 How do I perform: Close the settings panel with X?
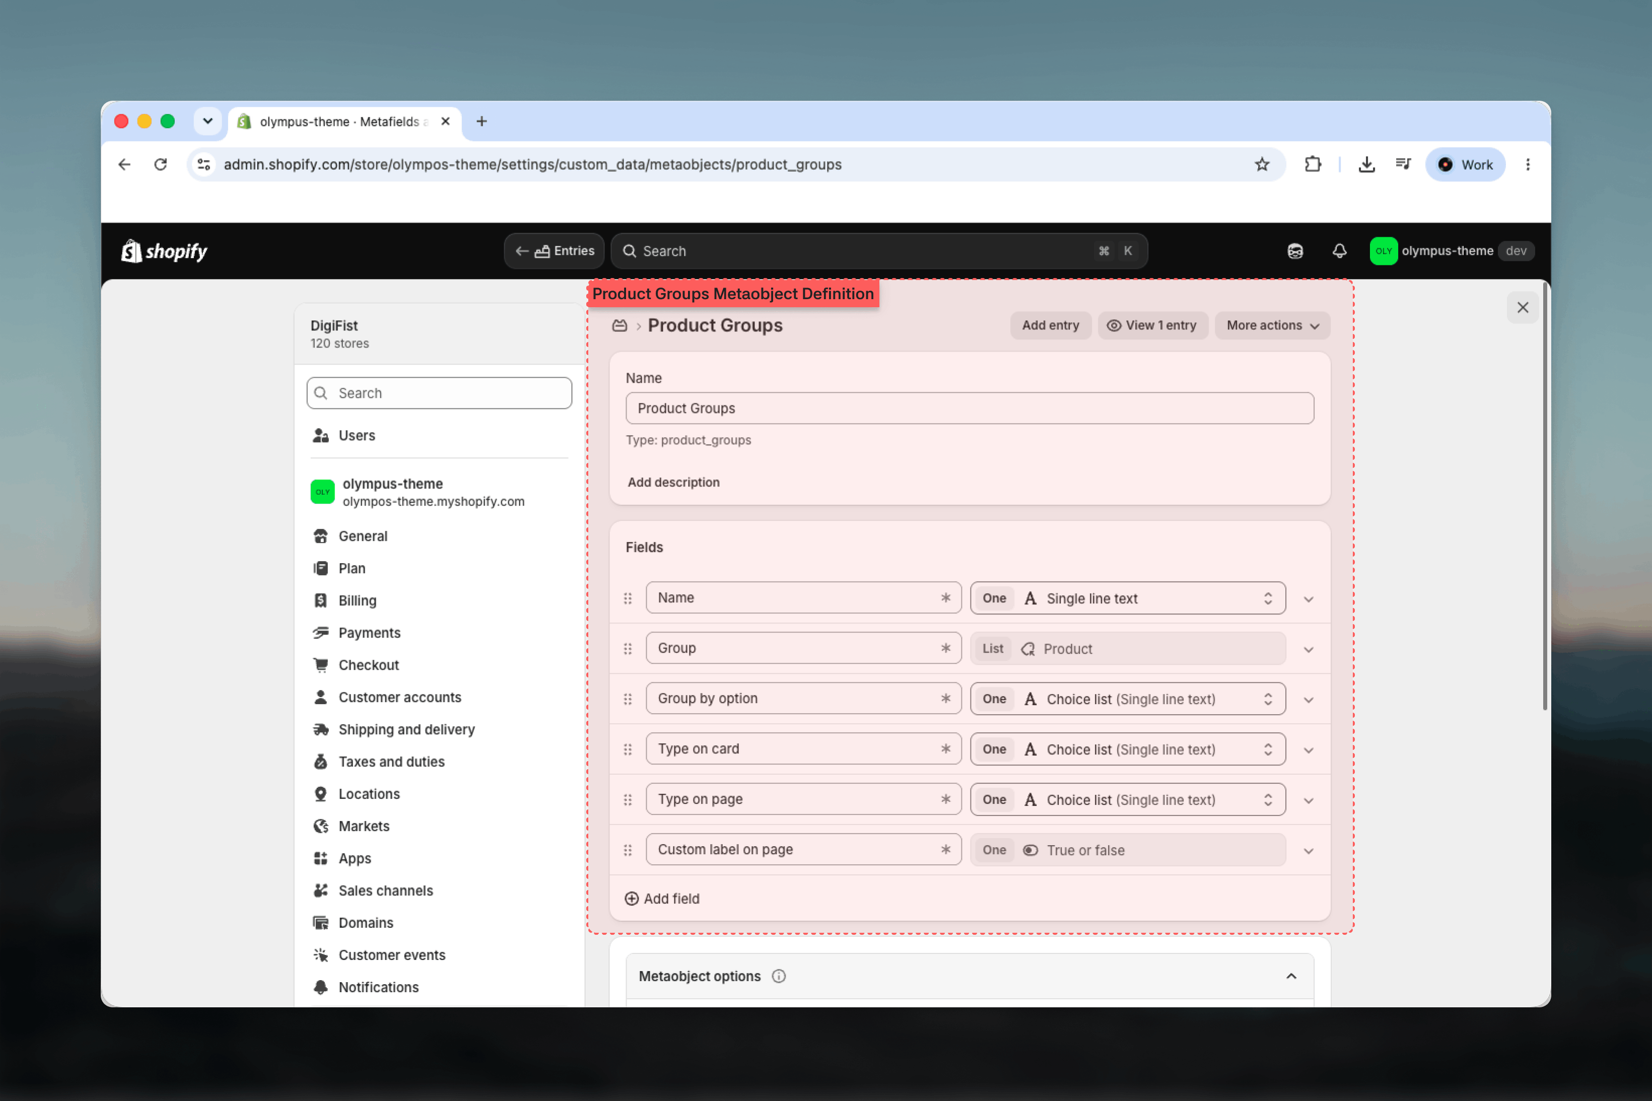[x=1522, y=308]
